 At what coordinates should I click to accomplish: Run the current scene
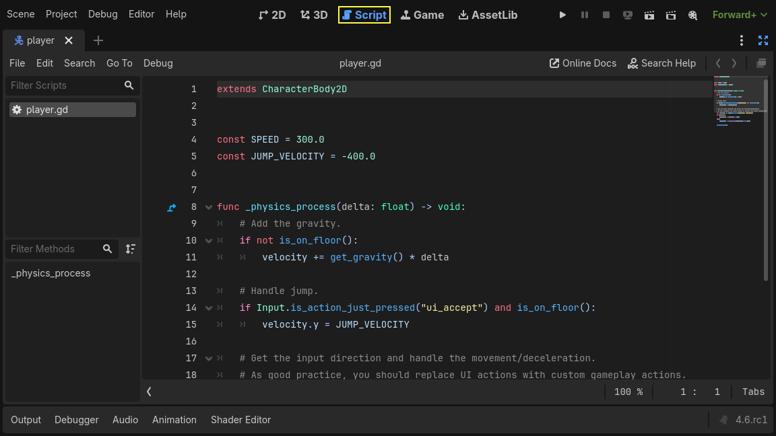tap(649, 14)
